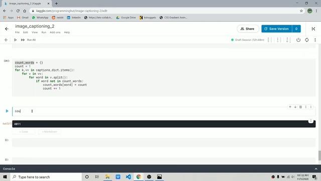Open the Run menu
321x181 pixels.
click(x=44, y=32)
